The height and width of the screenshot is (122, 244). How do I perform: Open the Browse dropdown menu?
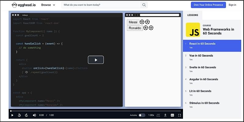tap(48, 5)
